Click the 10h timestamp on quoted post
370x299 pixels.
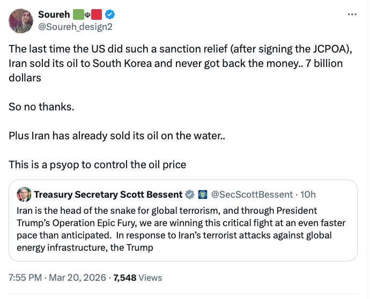(x=308, y=194)
